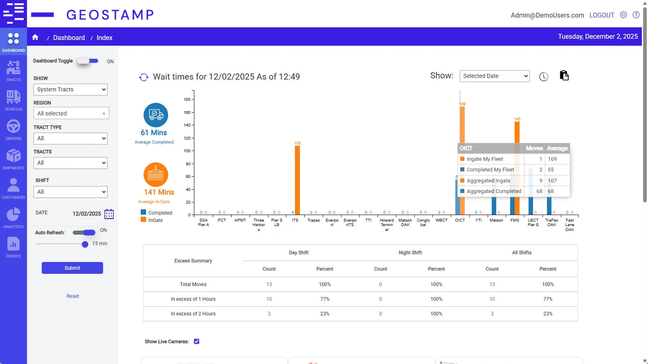648x364 pixels.
Task: Click the auto refresh interval slider handle
Action: (x=85, y=244)
